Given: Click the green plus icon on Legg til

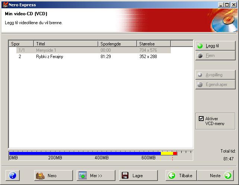Looking at the screenshot, I should 200,46.
